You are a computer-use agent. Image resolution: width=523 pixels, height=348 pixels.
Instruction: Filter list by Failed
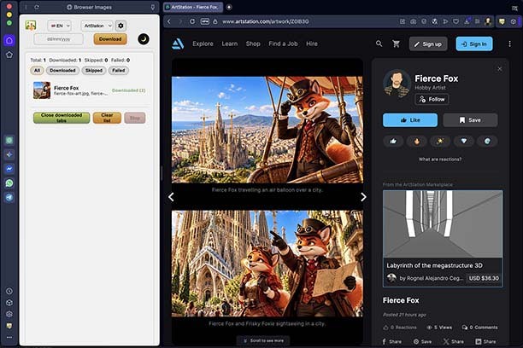119,70
